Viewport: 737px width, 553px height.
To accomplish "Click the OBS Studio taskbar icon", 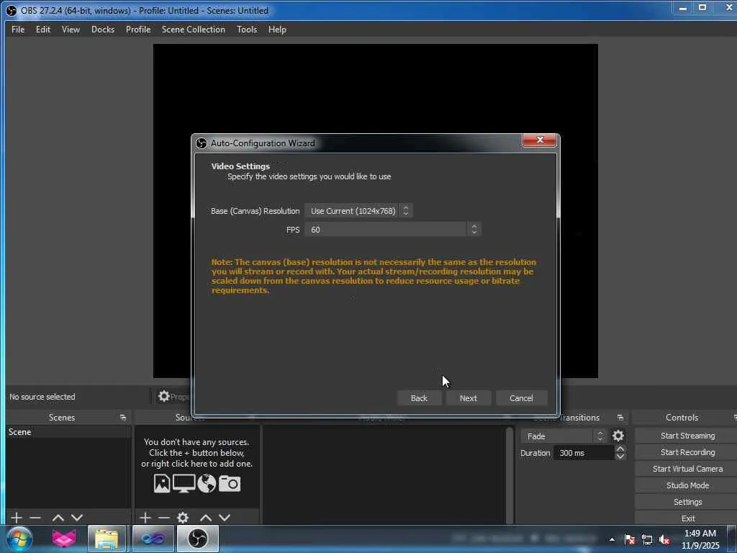I will click(198, 539).
